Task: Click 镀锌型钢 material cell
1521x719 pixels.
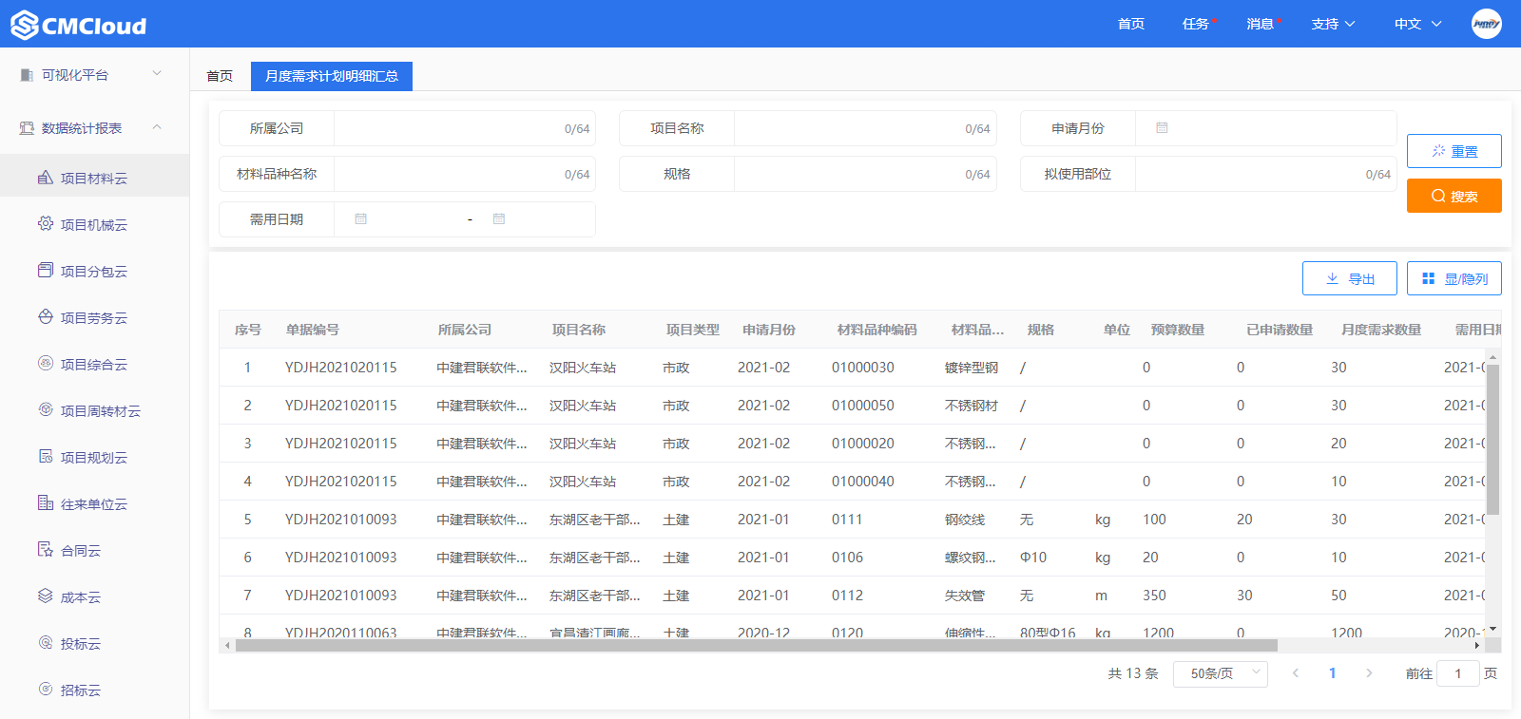Action: click(972, 368)
